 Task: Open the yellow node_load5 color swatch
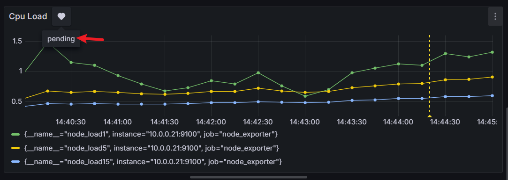click(x=15, y=148)
